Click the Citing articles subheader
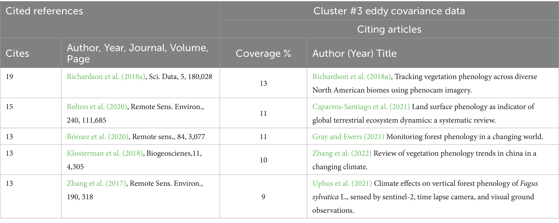 [x=389, y=29]
